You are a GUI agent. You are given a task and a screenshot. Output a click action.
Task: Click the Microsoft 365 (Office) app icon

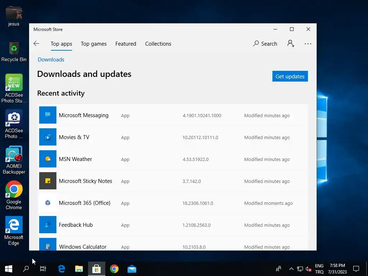(x=48, y=203)
